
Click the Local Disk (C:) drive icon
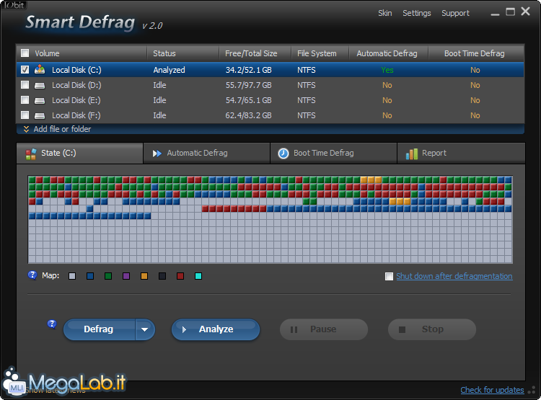(40, 69)
